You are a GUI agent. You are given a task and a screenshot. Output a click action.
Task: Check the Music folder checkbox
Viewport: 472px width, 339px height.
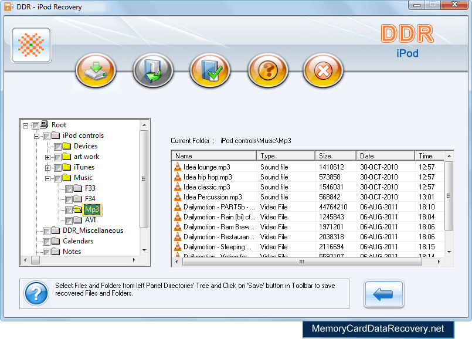58,178
